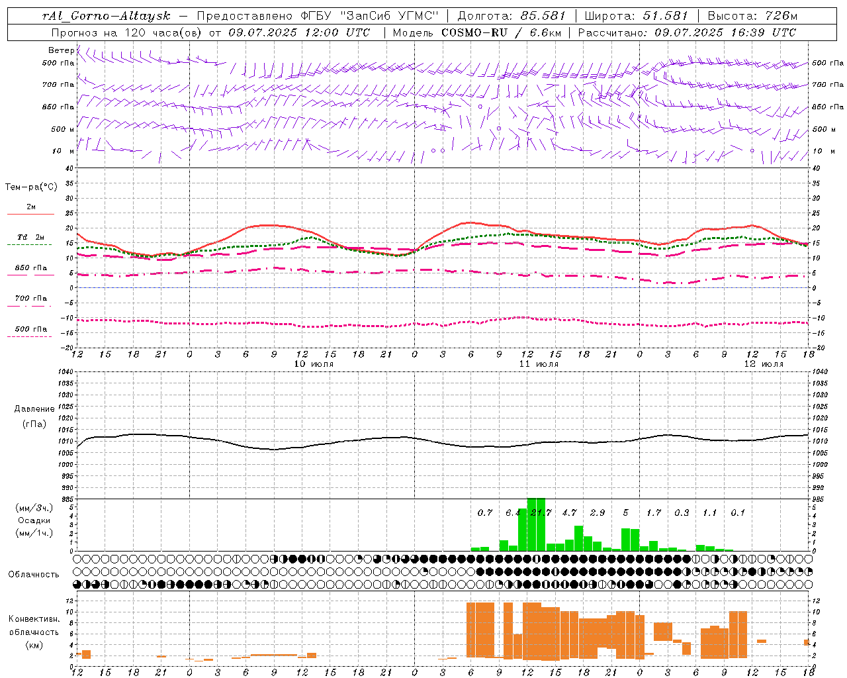
Task: Click the 6.4 precipitation total
Action: [513, 512]
